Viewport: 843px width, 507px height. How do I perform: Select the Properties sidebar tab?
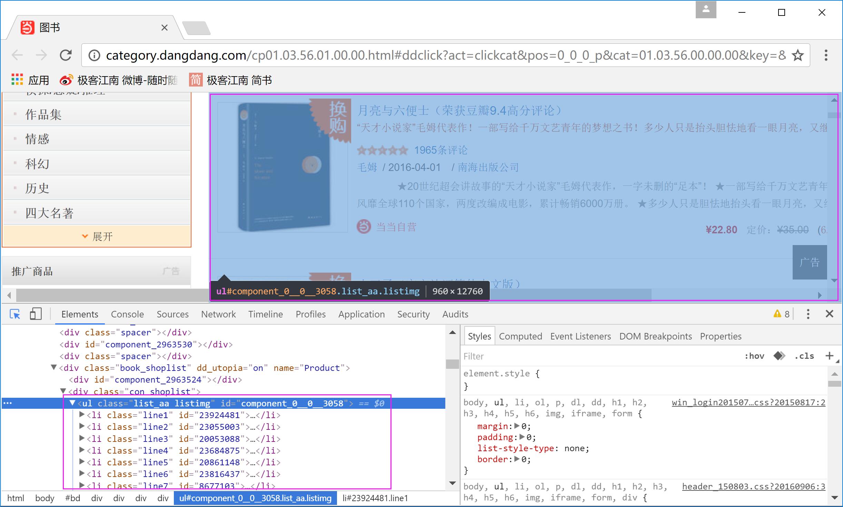coord(721,336)
